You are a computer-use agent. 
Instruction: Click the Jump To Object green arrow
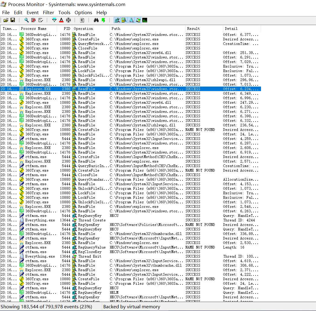[x=103, y=20]
